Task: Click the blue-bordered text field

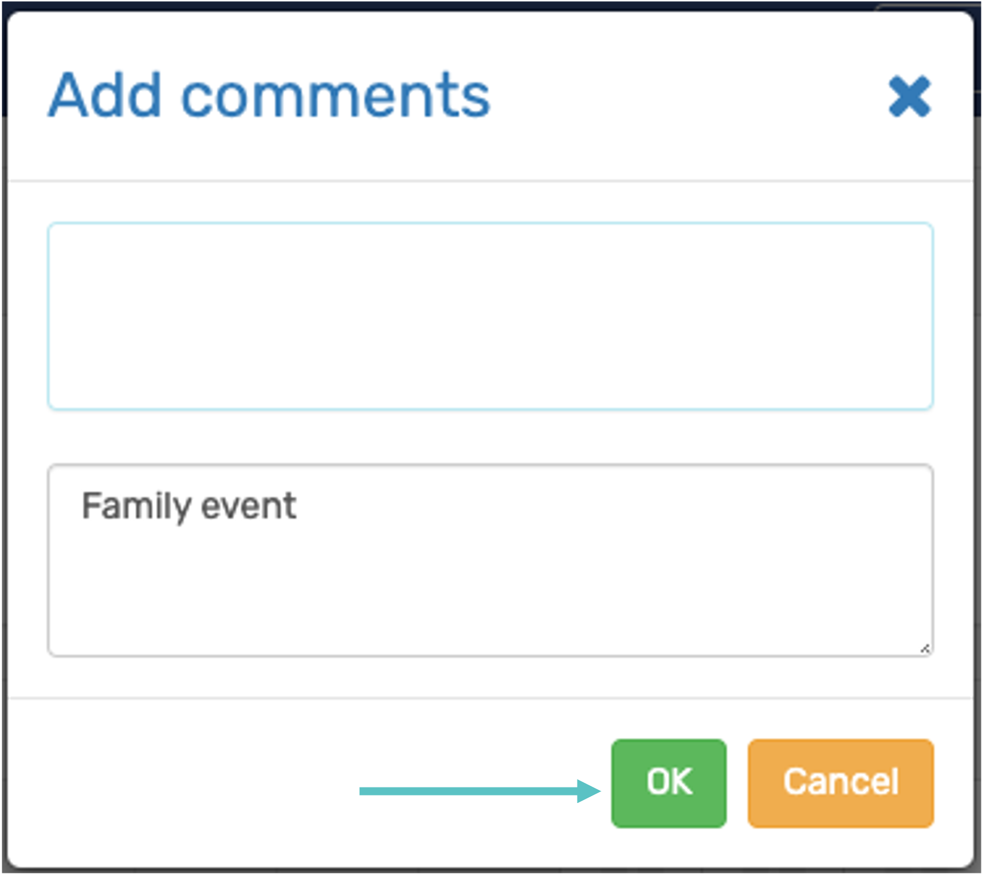Action: click(490, 316)
